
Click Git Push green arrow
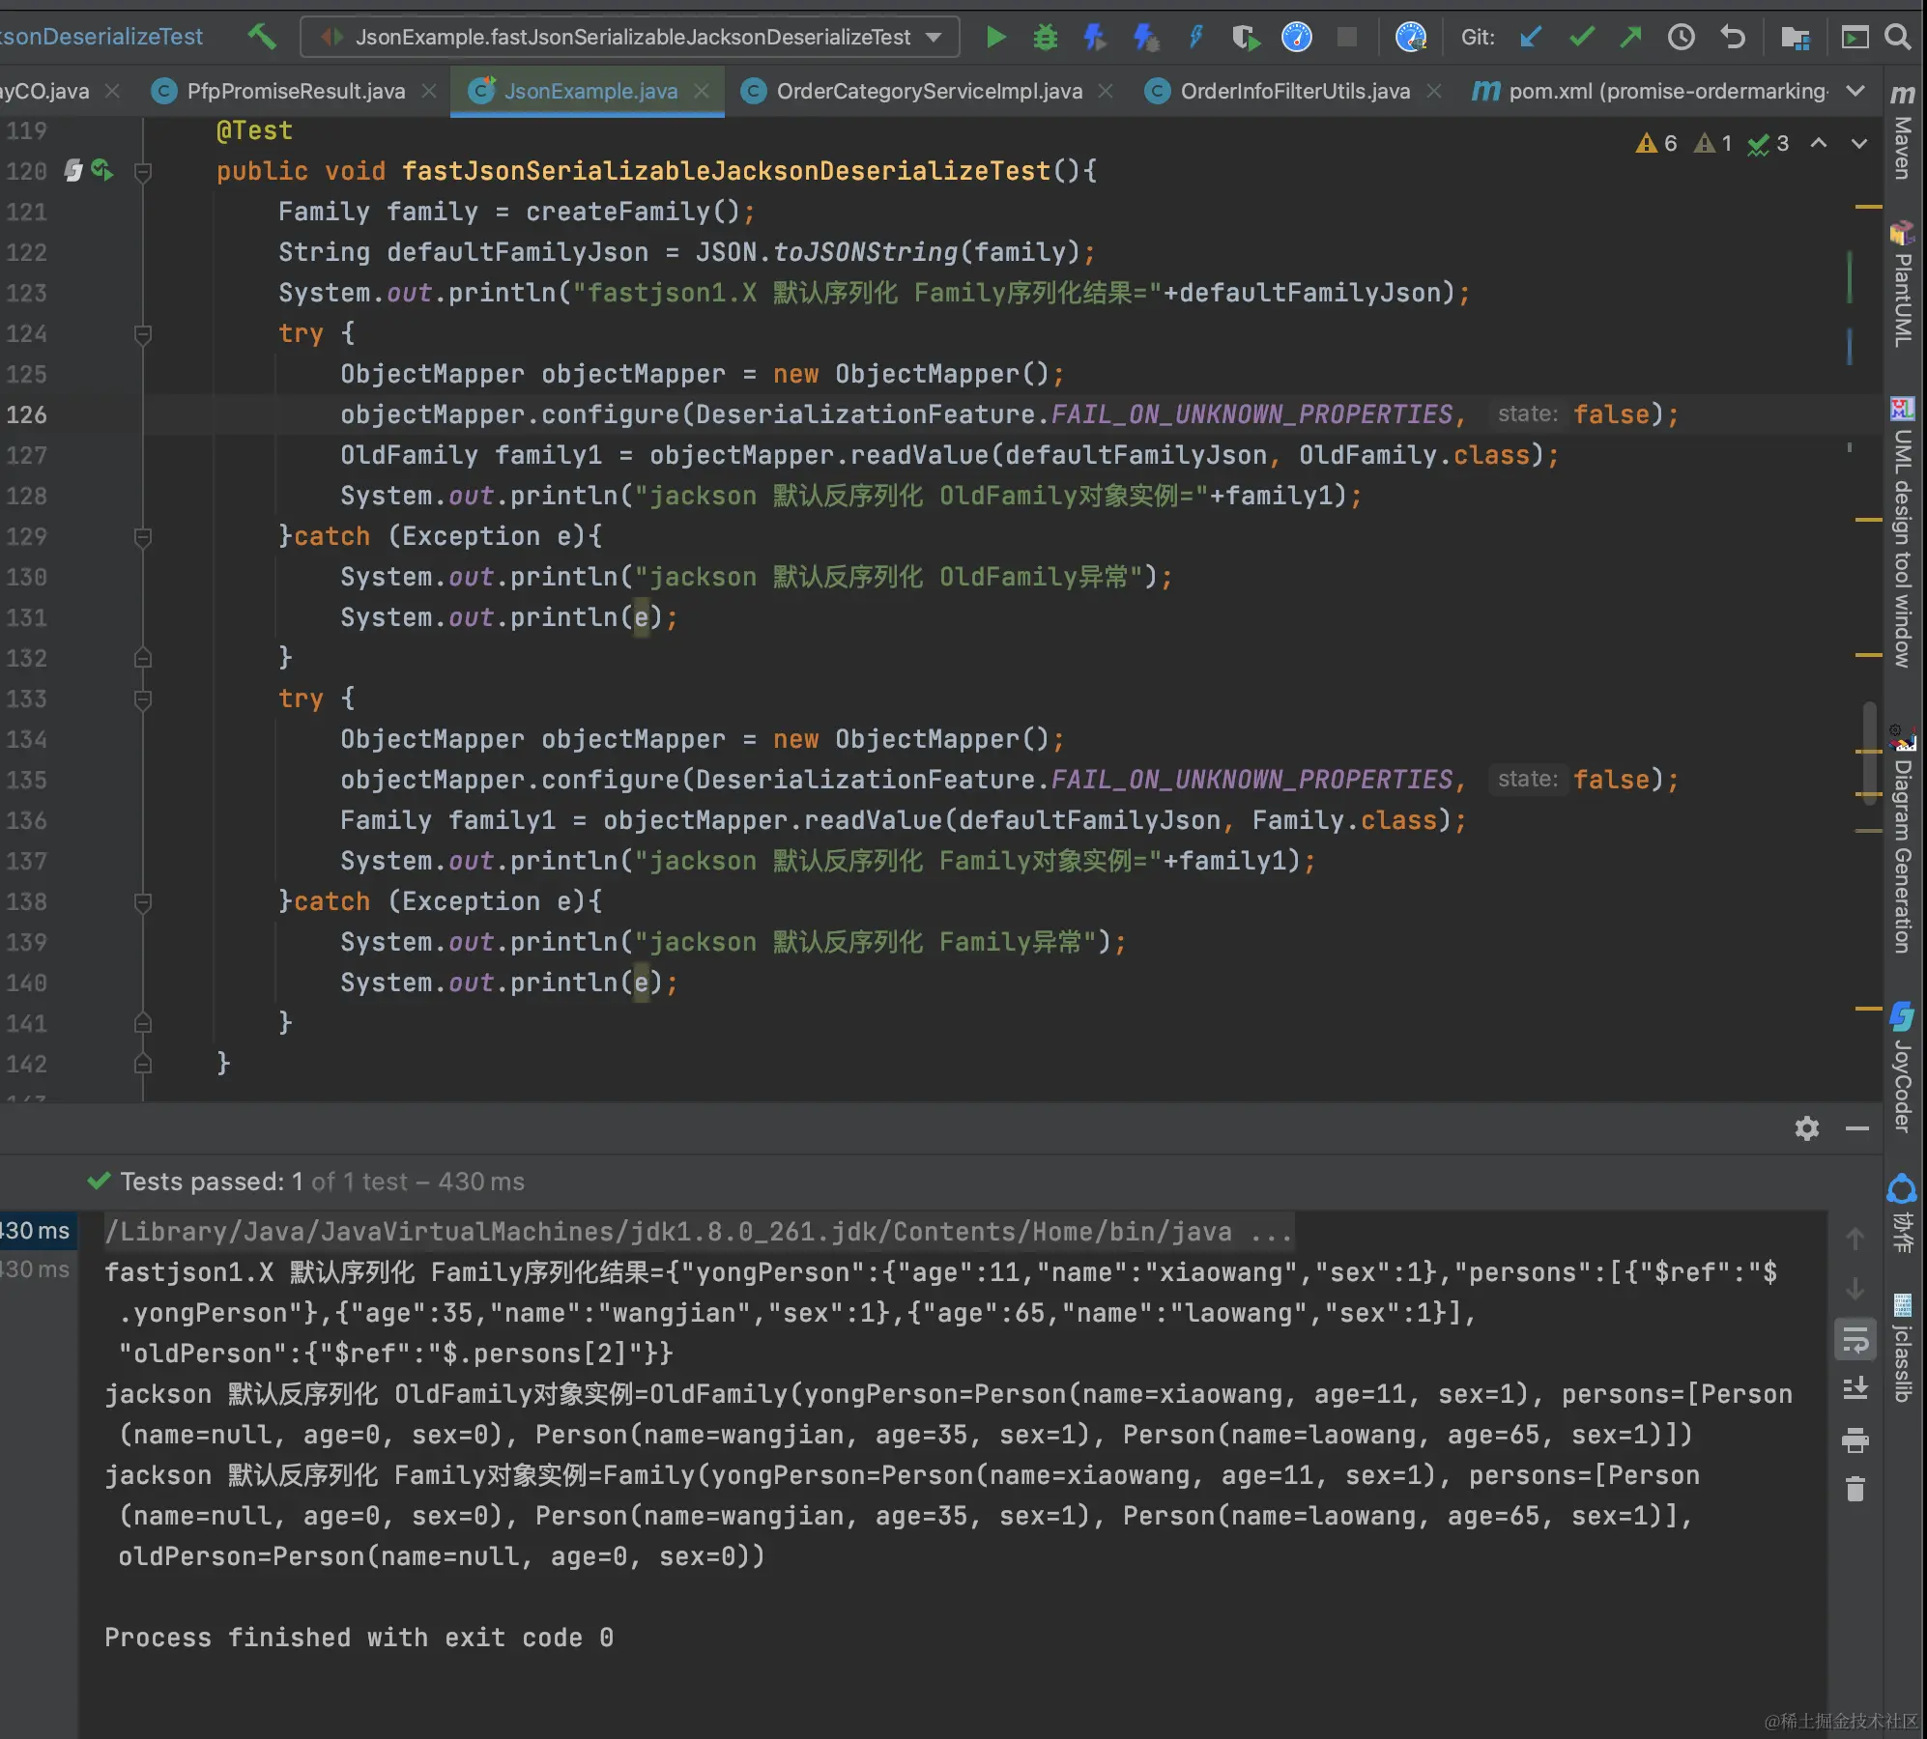coord(1631,38)
